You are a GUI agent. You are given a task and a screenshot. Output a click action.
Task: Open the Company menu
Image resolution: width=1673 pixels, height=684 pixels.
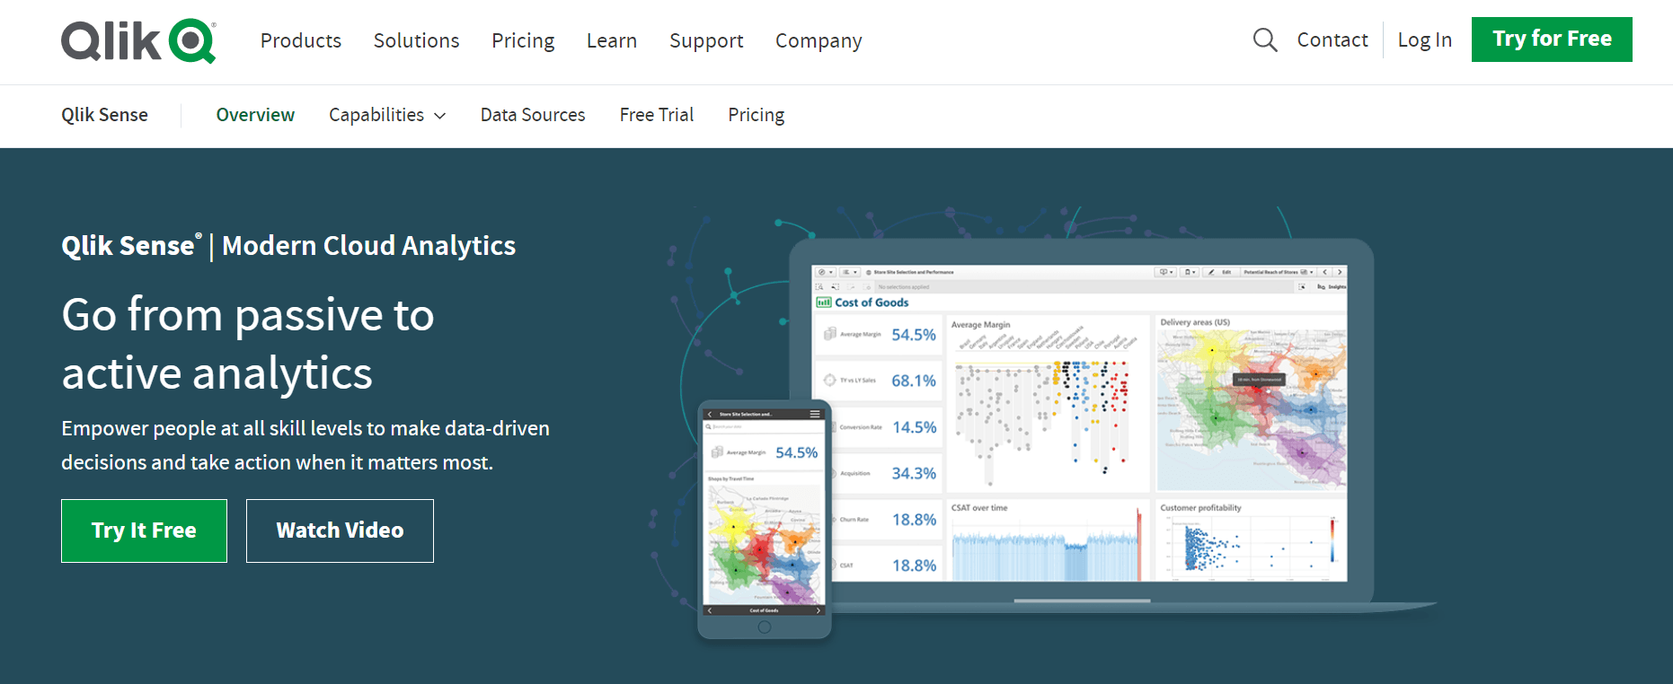[819, 40]
